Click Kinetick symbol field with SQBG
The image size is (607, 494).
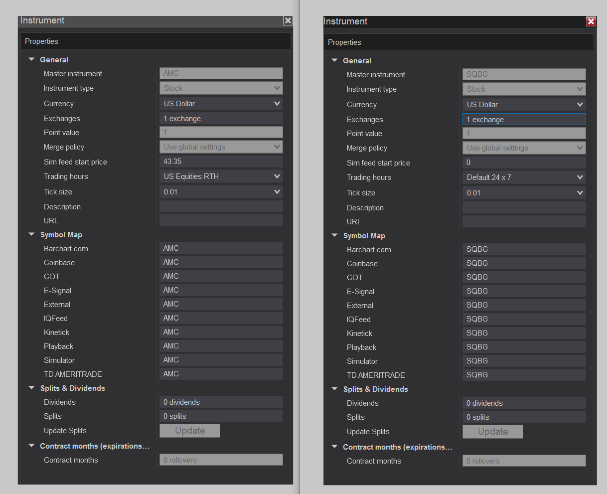(x=524, y=333)
